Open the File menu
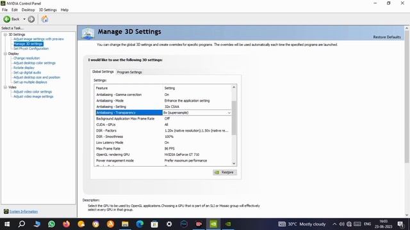Image resolution: width=410 pixels, height=230 pixels. click(x=4, y=10)
